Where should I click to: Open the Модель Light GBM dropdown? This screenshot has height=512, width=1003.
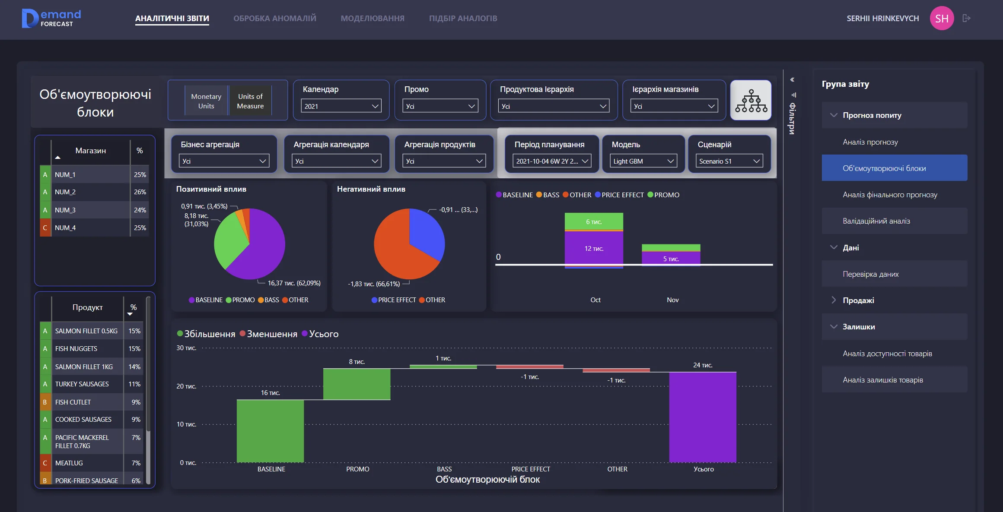click(x=643, y=161)
